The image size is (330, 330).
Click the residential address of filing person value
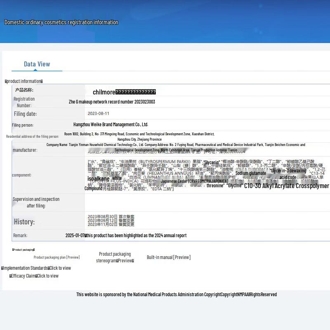(139, 137)
